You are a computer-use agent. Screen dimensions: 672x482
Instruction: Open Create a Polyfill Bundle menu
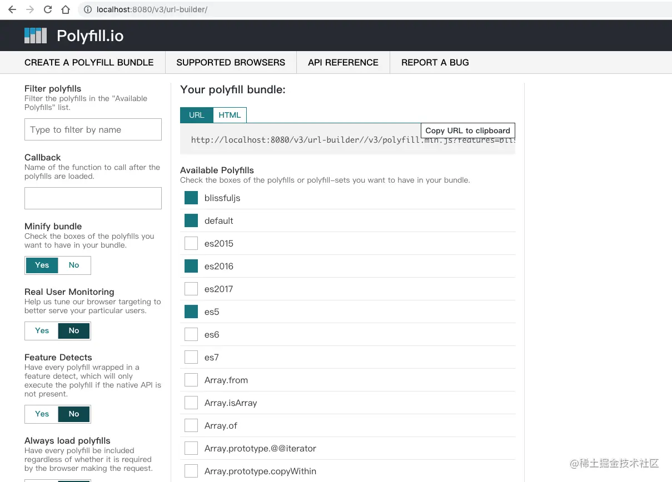click(x=89, y=62)
